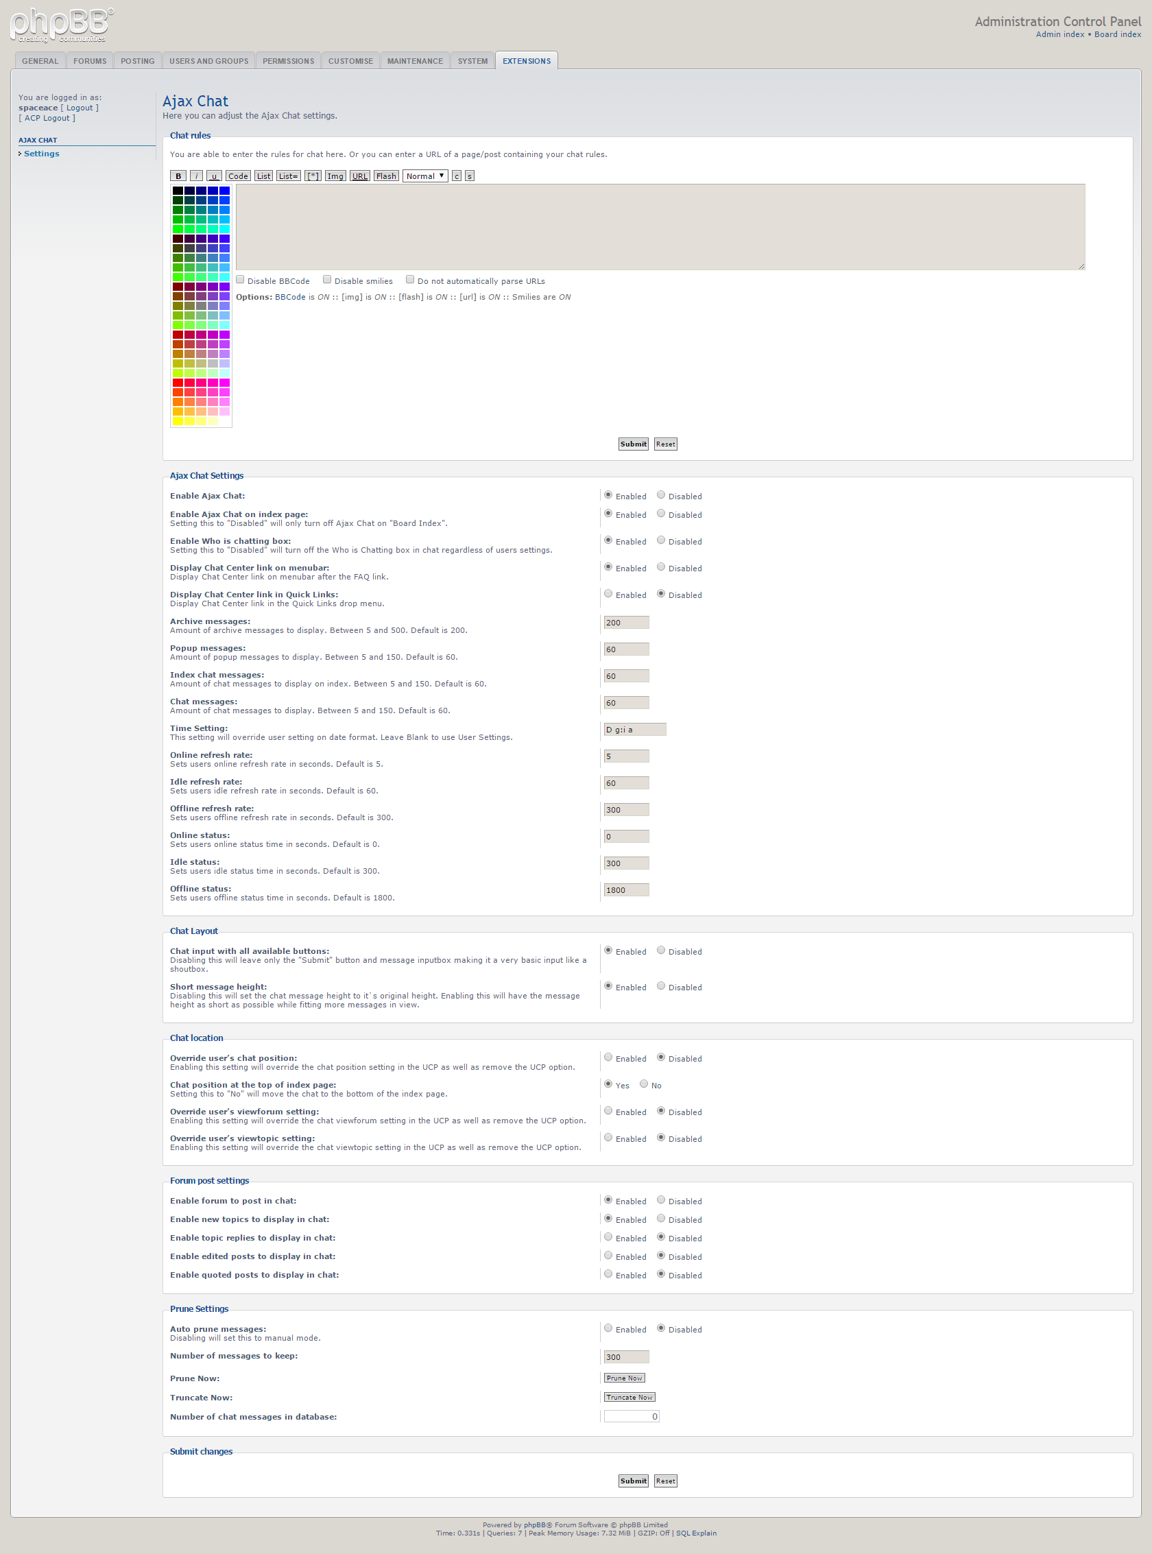Viewport: 1152px width, 1554px height.
Task: Insert an Img BBCode tag
Action: tap(335, 176)
